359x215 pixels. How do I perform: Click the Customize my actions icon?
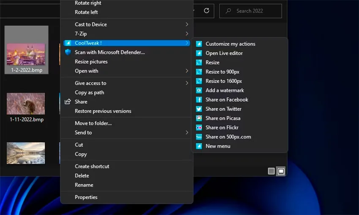tap(199, 44)
